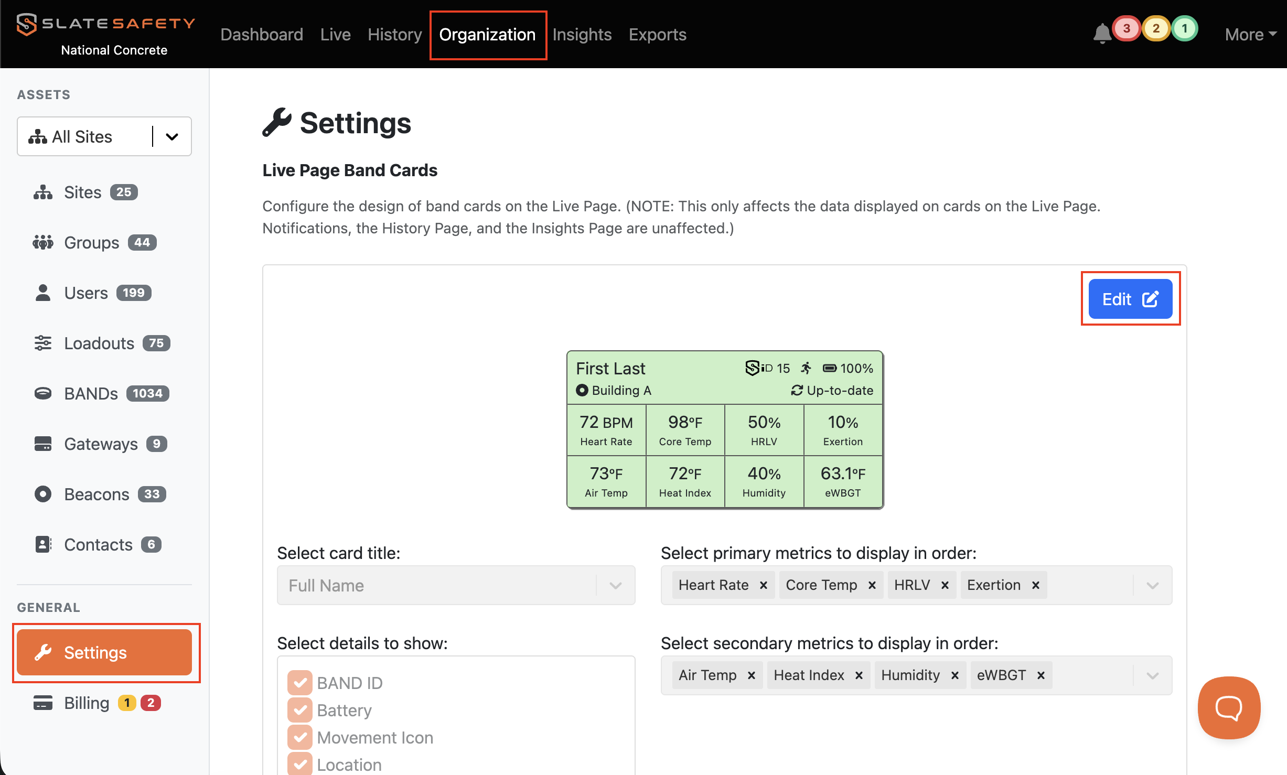Click the red alert badge showing 3
Viewport: 1287px width, 775px height.
pos(1127,28)
